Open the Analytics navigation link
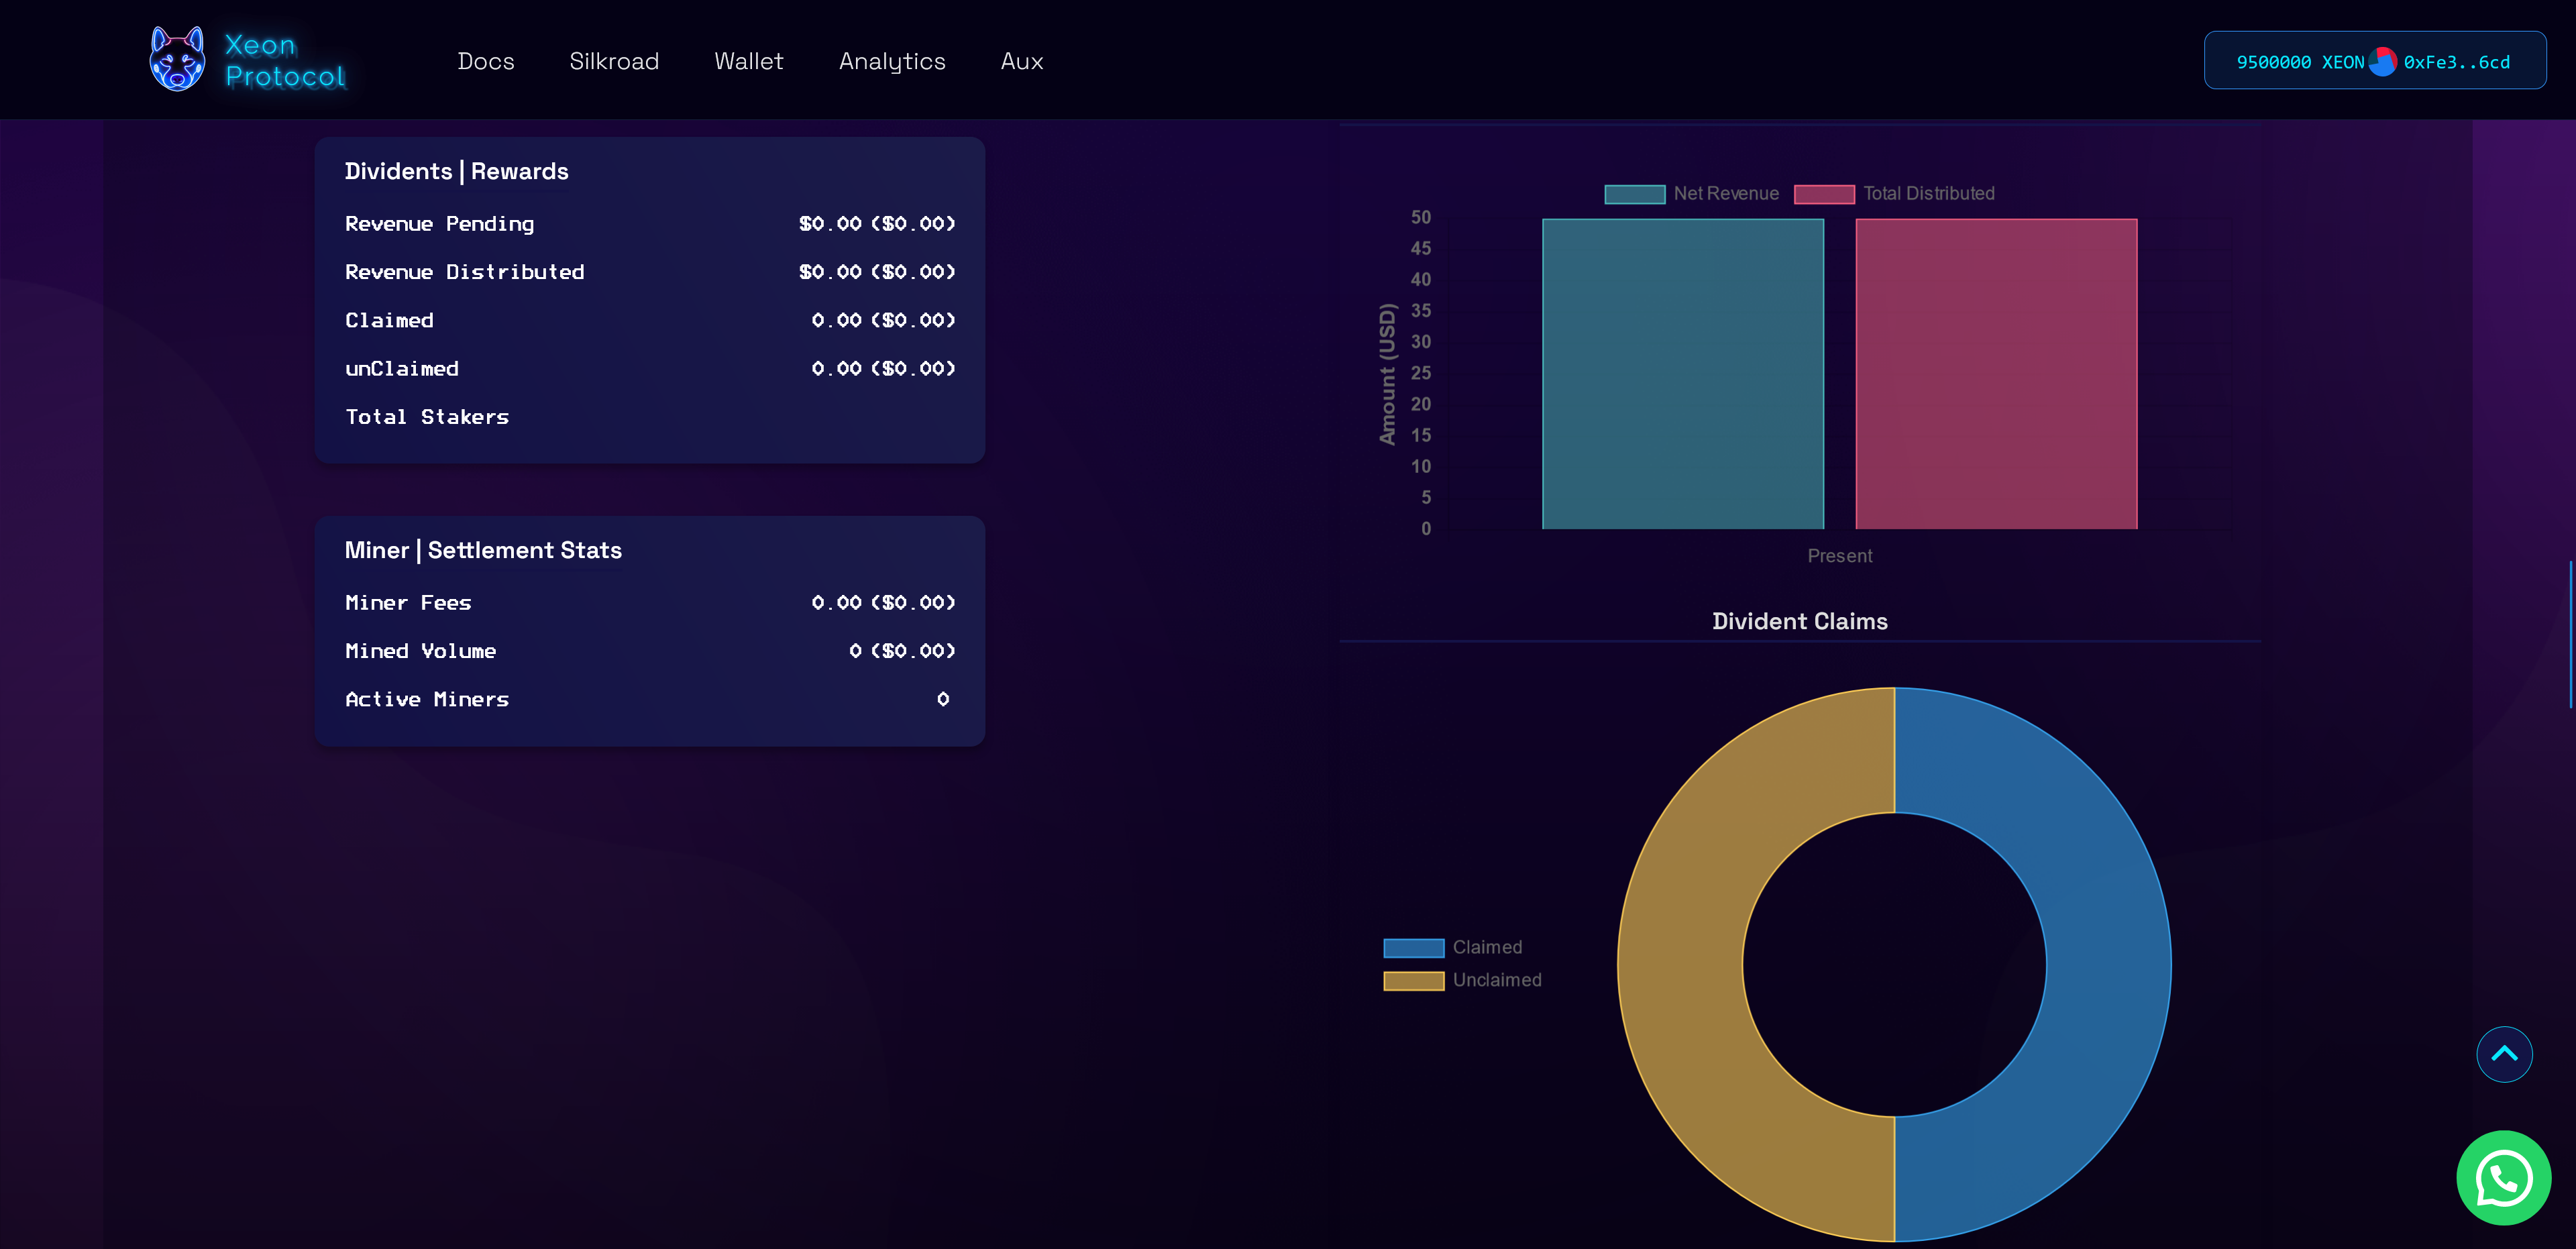 892,62
